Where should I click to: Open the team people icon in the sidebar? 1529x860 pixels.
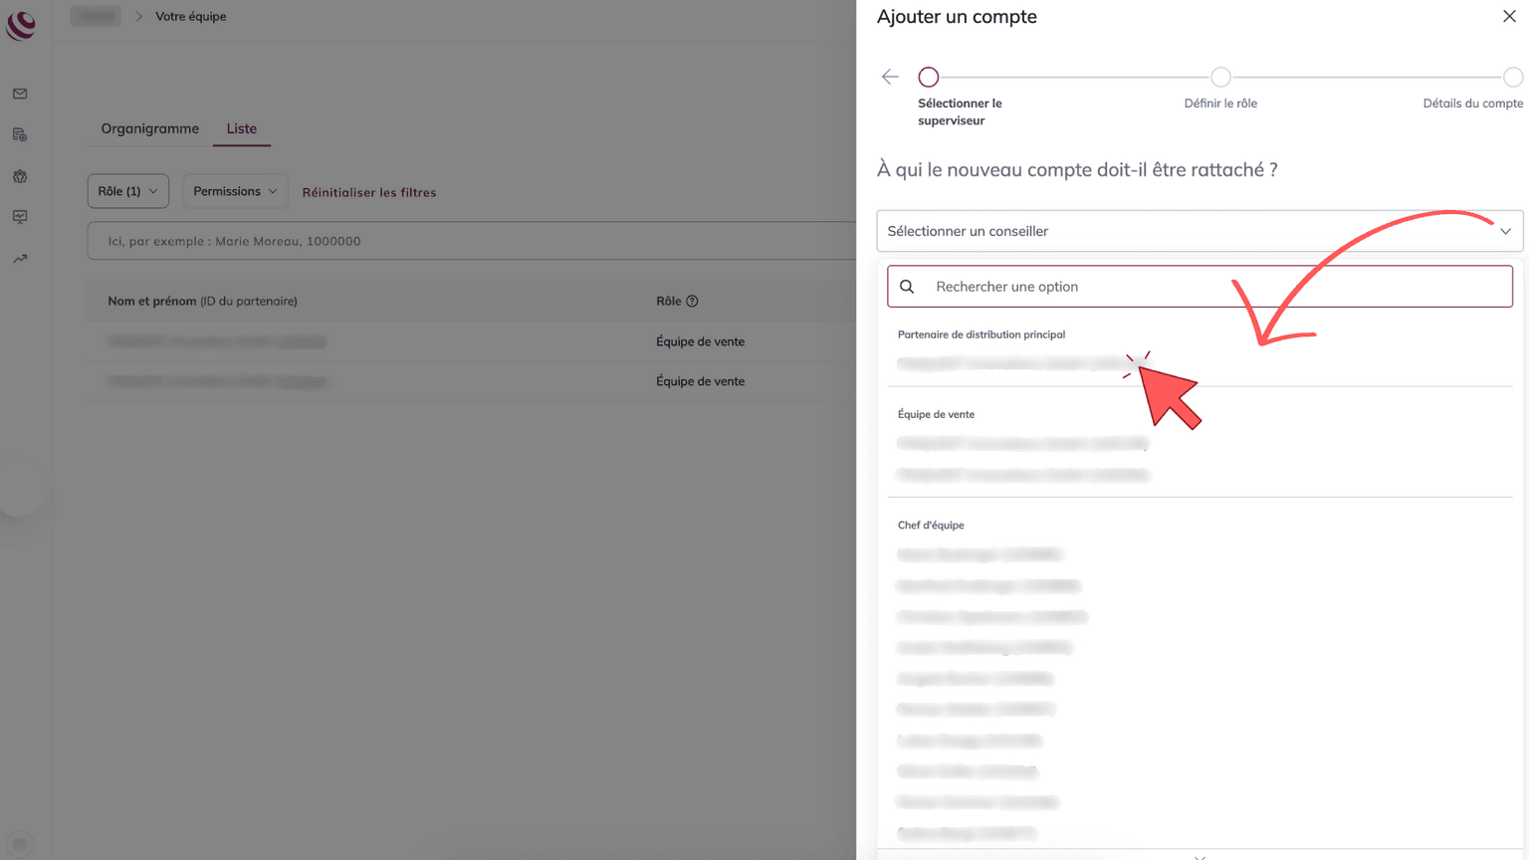[x=20, y=176]
